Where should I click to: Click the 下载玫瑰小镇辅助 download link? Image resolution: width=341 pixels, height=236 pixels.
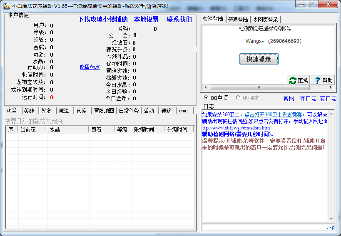(x=103, y=19)
